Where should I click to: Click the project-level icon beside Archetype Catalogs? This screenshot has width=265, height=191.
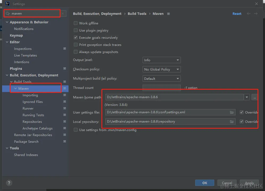[65, 128]
